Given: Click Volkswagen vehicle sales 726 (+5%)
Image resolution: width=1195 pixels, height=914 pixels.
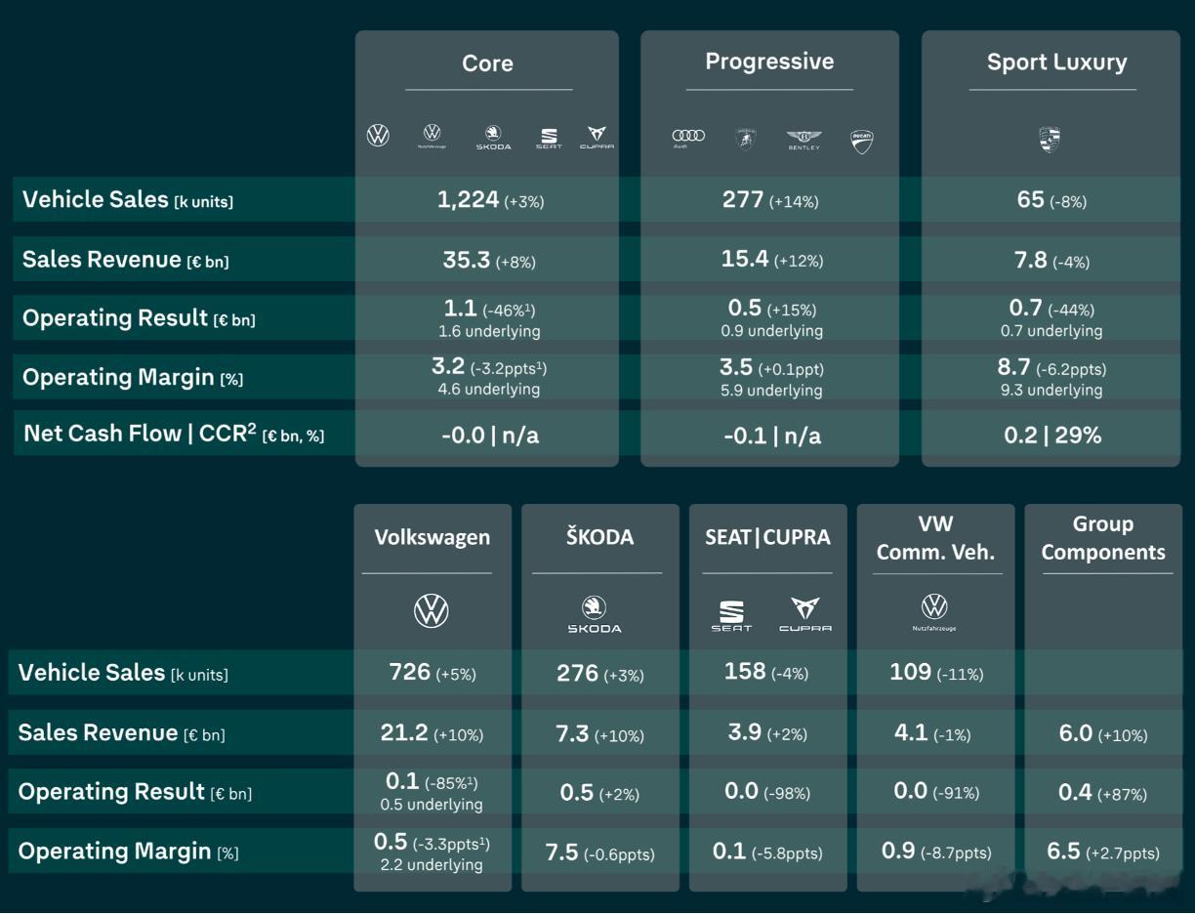Looking at the screenshot, I should (433, 673).
